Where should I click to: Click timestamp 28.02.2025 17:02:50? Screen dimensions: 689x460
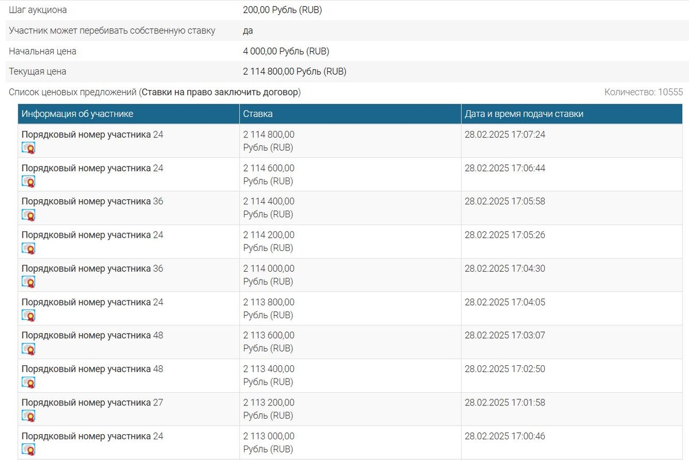click(505, 369)
